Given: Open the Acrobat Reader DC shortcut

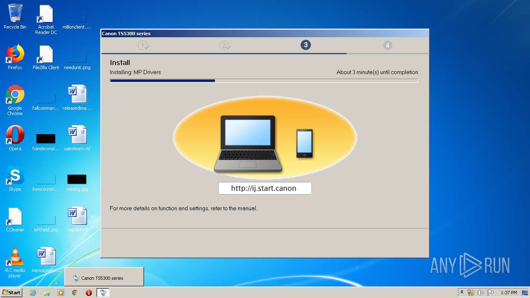Looking at the screenshot, I should click(x=46, y=20).
